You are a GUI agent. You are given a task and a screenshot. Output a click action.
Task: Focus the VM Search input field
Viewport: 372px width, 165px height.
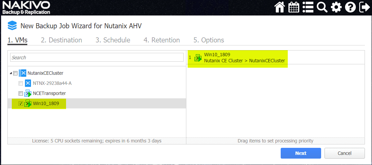click(x=97, y=58)
